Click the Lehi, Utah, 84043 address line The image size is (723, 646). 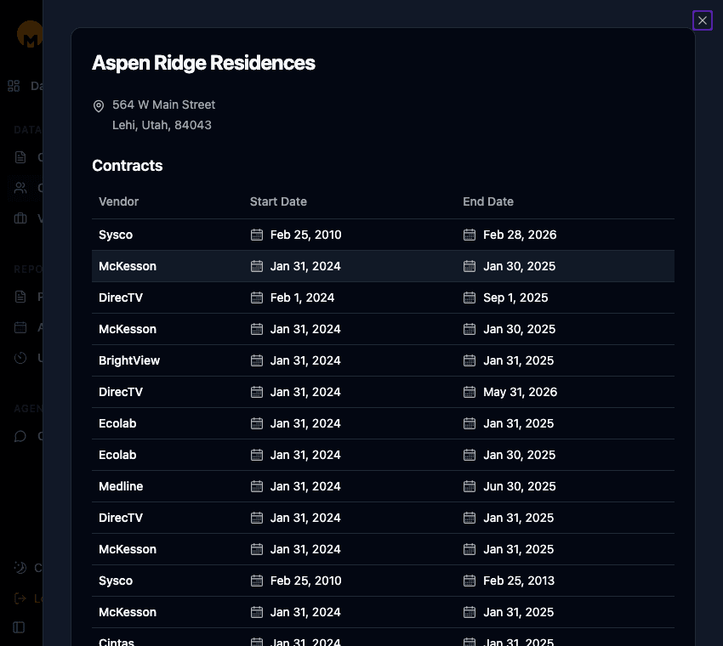click(x=162, y=125)
